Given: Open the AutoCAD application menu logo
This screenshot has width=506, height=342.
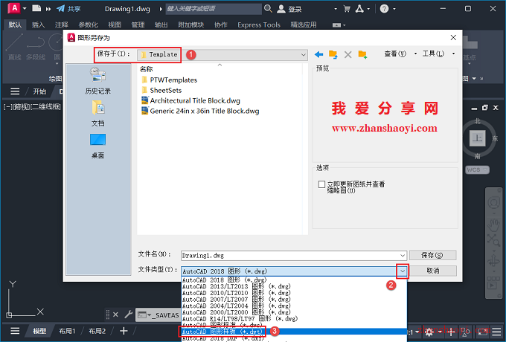Looking at the screenshot, I should 14,8.
